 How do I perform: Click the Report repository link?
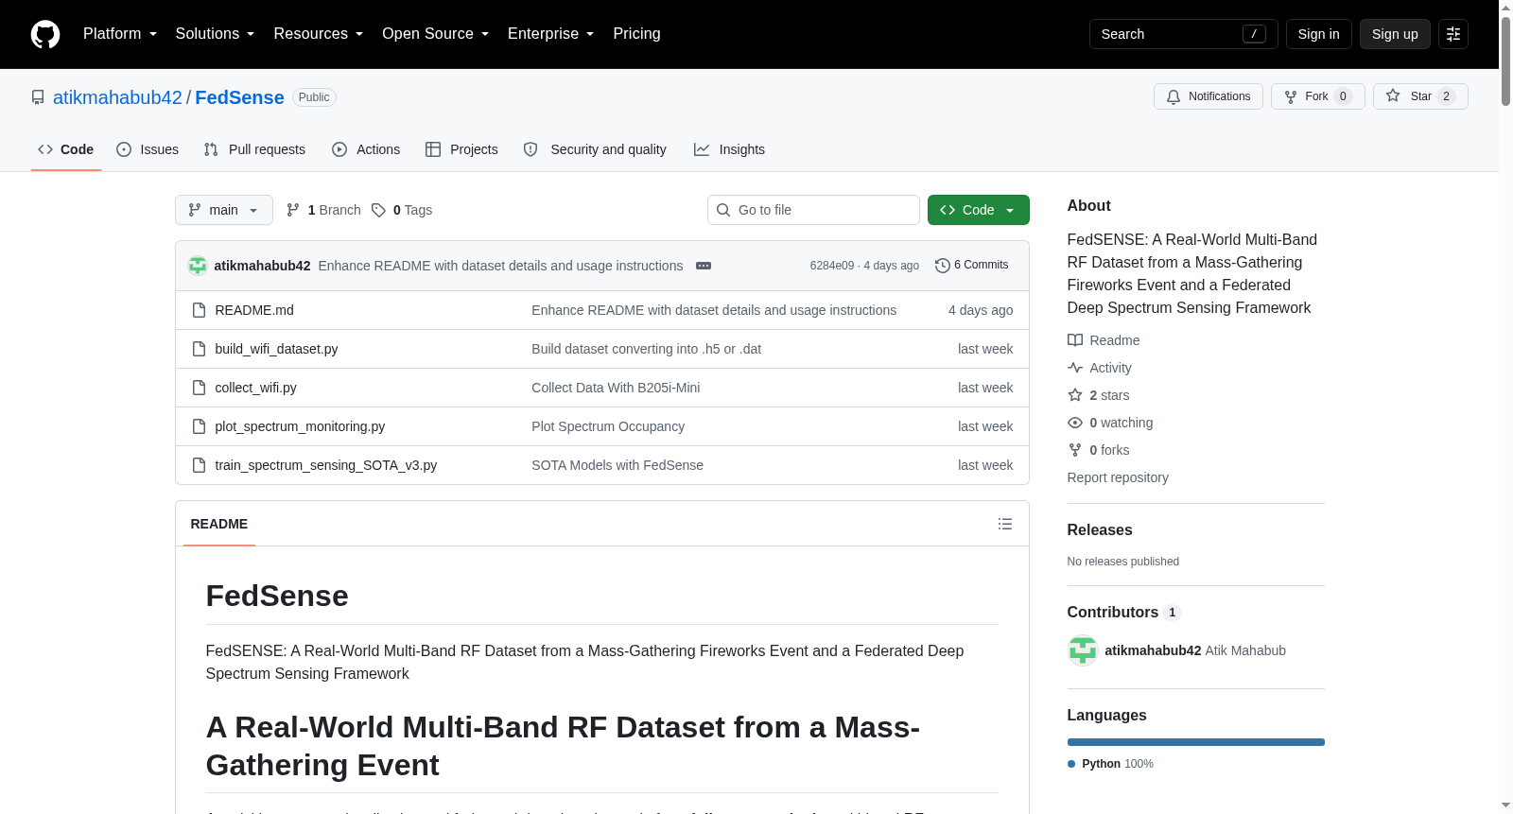[1118, 477]
